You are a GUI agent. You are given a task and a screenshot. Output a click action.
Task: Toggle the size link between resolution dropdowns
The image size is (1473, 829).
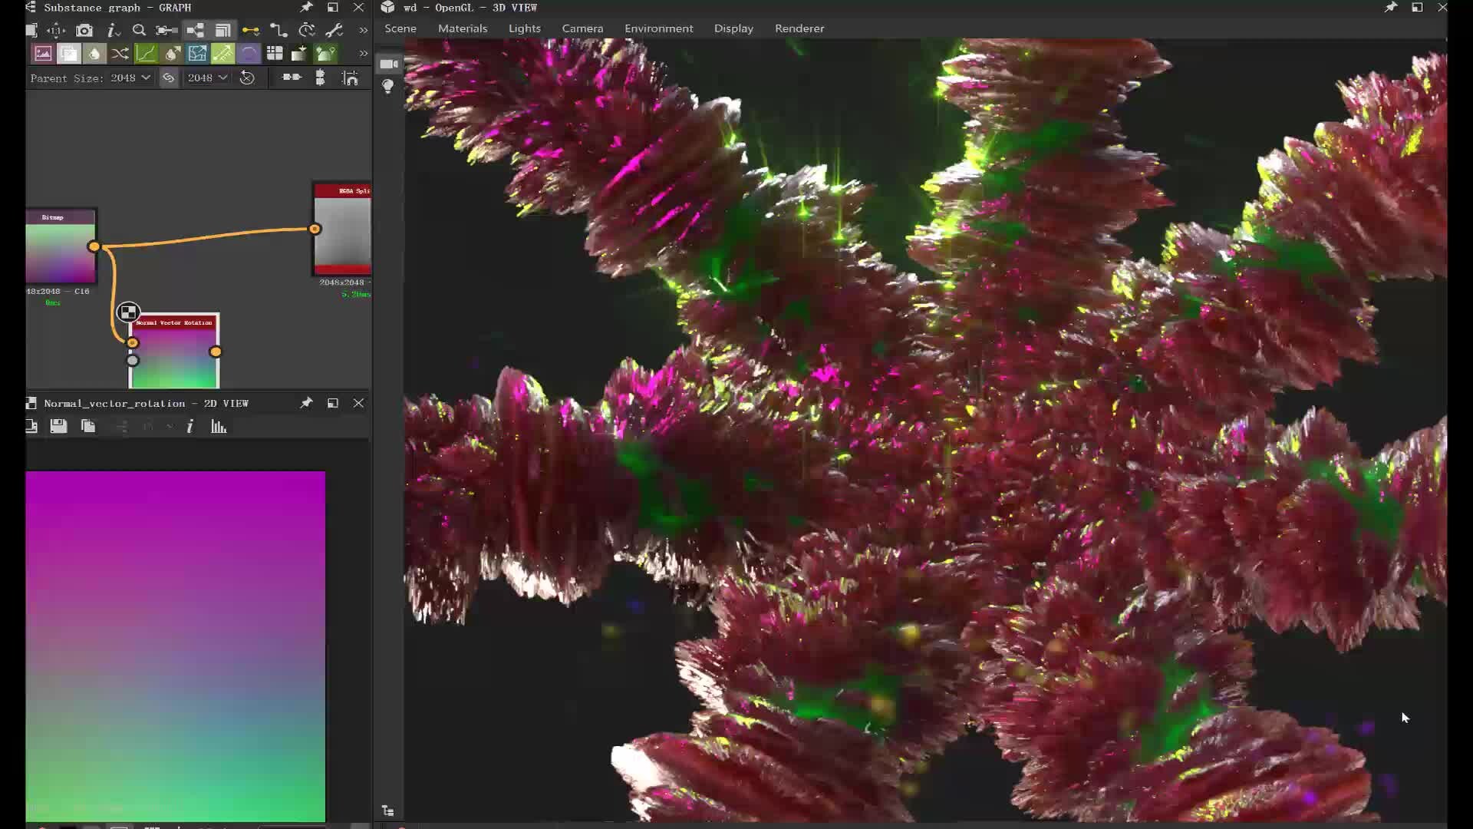(169, 78)
